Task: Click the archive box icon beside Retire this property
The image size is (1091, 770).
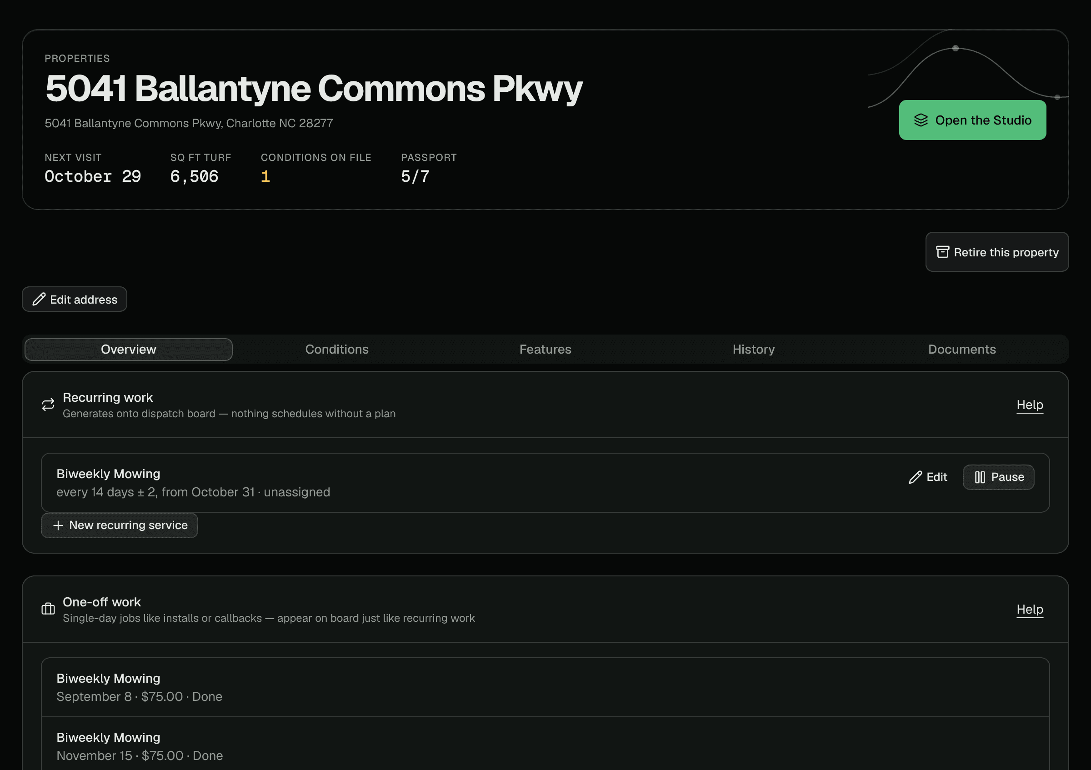Action: (x=942, y=252)
